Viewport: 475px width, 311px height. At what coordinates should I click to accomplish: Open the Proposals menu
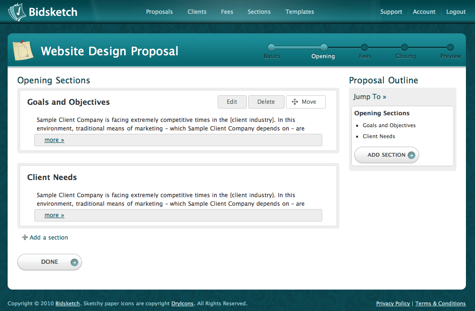tap(159, 12)
